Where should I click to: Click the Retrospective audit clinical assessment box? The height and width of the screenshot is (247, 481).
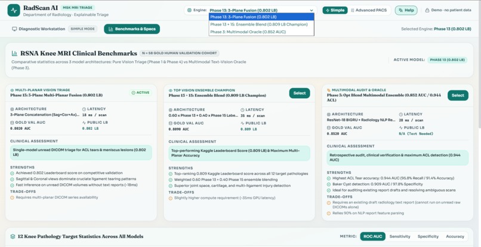[x=397, y=158]
